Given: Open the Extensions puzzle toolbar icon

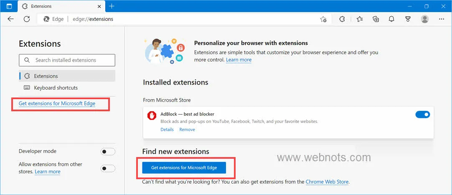Looking at the screenshot, I should [342, 19].
